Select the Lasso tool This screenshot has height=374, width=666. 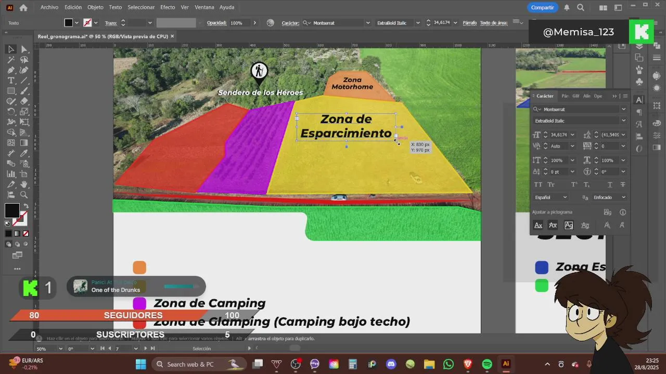click(24, 60)
